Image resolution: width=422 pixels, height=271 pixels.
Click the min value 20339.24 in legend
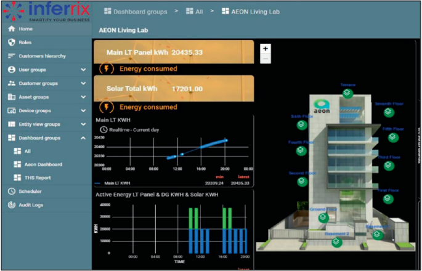pos(214,183)
